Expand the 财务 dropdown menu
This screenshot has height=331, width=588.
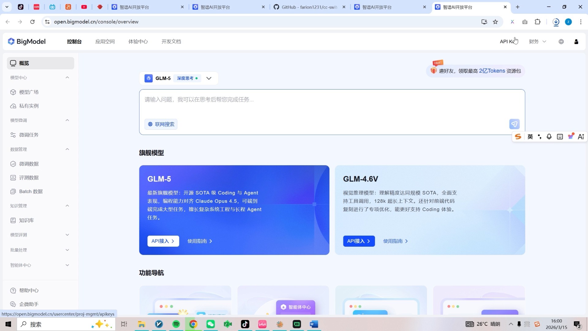tap(537, 41)
